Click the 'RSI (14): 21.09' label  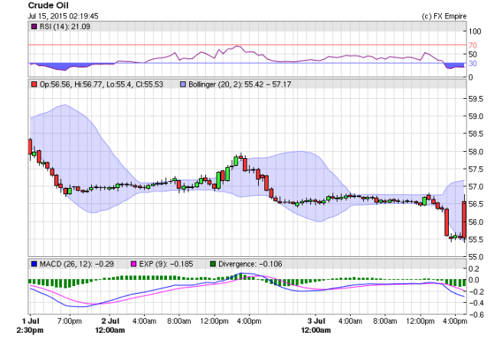(x=65, y=27)
